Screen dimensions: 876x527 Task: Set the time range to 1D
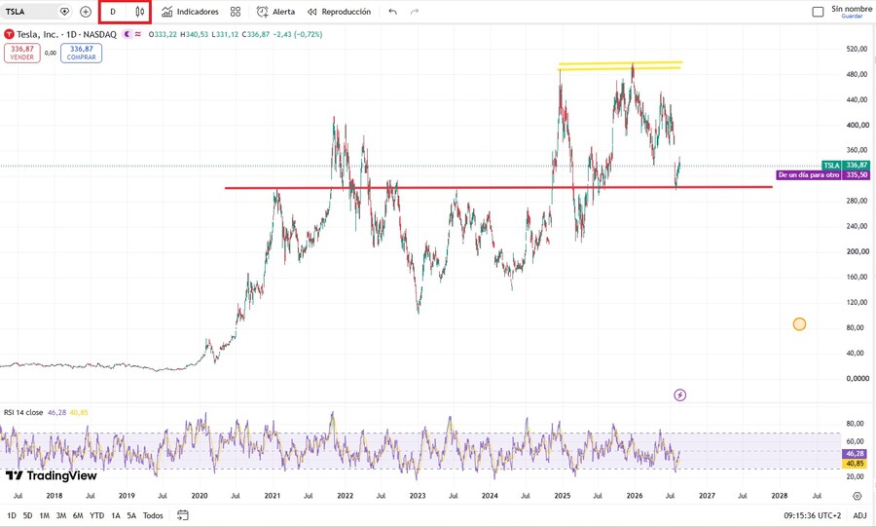point(12,515)
